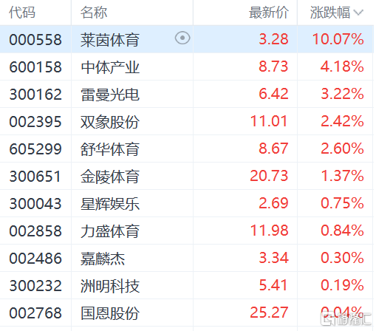Image resolution: width=376 pixels, height=331 pixels.
Task: Open the 嘉麟杰 stock entry
Action: click(103, 259)
